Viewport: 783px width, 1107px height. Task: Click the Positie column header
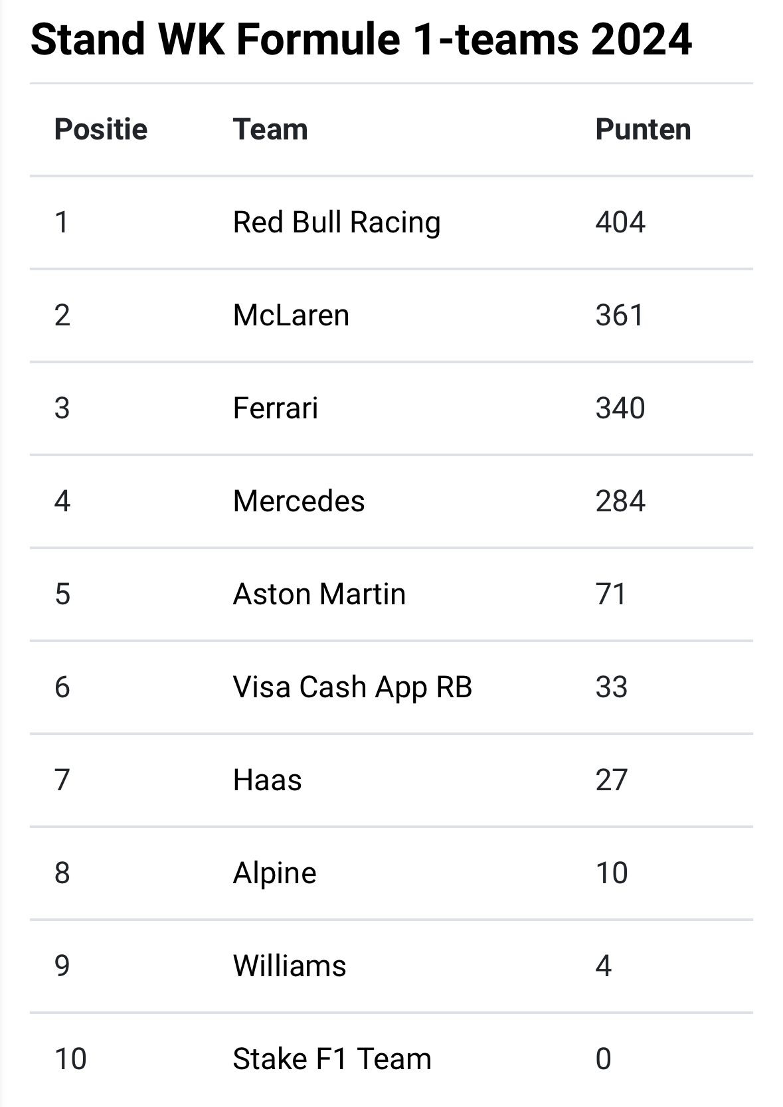point(101,129)
